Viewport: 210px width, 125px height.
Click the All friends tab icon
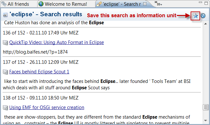point(4,4)
